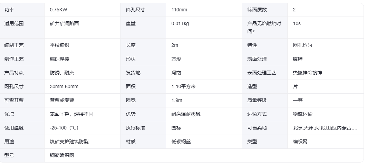Click the 运输方式 value 物流运输

302,114
